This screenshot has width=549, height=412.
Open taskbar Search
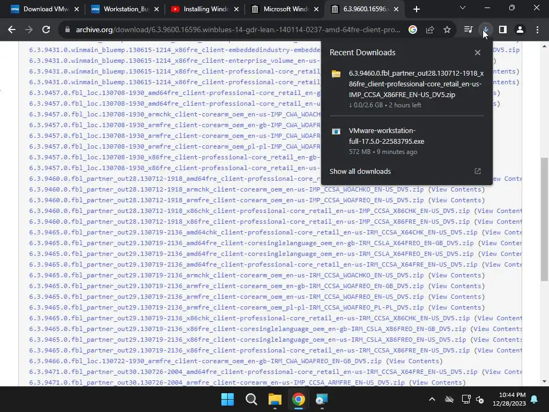tap(251, 399)
